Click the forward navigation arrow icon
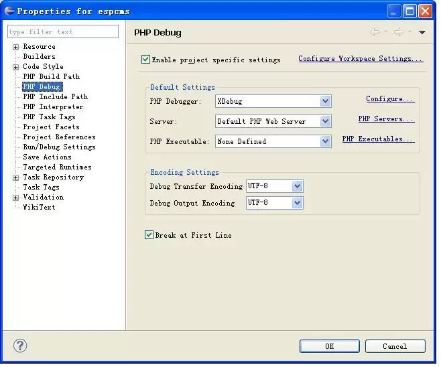Screen dimensions: 441x367 [399, 32]
